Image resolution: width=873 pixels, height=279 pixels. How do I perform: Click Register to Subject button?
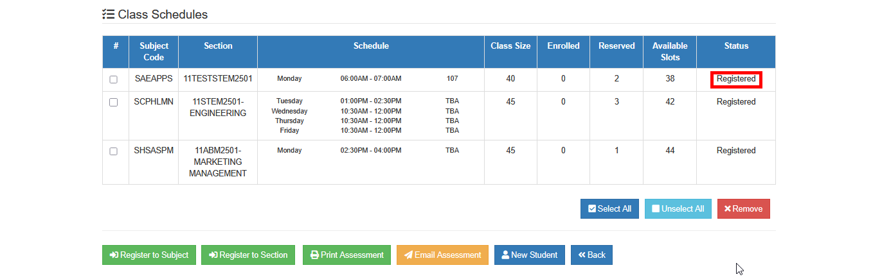[149, 255]
